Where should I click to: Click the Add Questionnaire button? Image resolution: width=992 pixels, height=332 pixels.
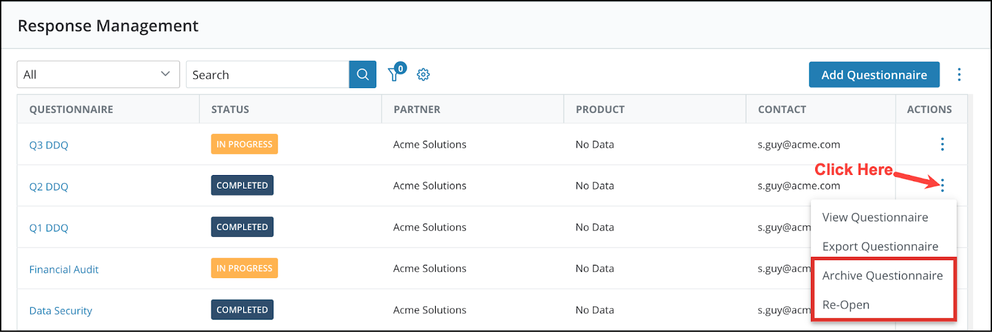tap(874, 74)
